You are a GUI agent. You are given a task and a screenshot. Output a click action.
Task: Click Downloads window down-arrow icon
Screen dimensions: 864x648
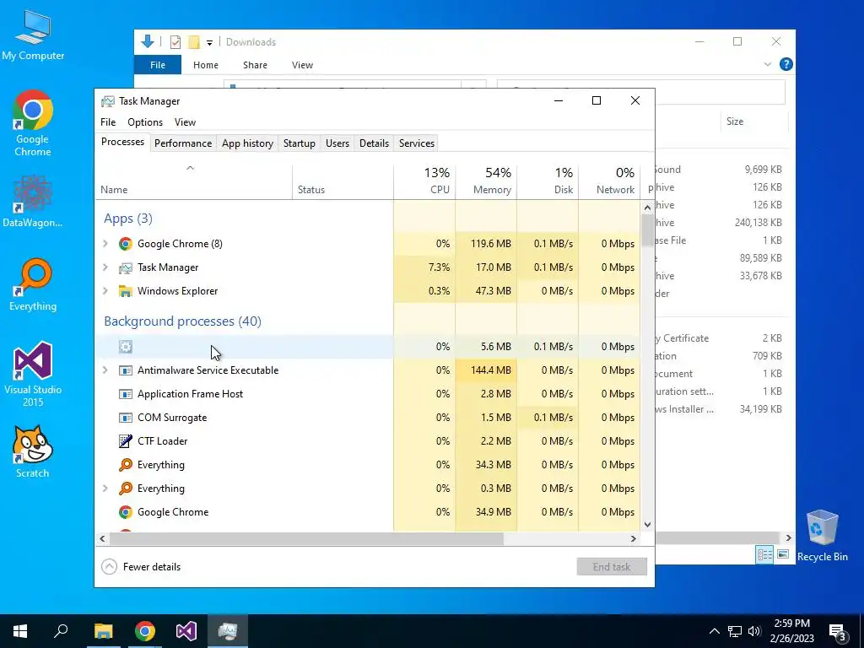(x=147, y=41)
